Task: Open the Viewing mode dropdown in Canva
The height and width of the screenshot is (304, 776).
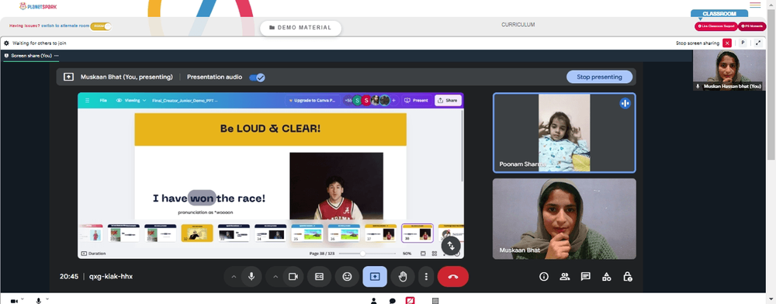Action: [131, 100]
